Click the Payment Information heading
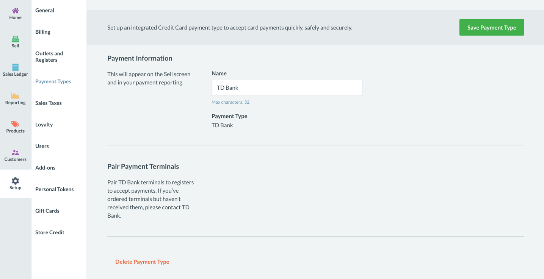The width and height of the screenshot is (544, 279). click(x=140, y=58)
